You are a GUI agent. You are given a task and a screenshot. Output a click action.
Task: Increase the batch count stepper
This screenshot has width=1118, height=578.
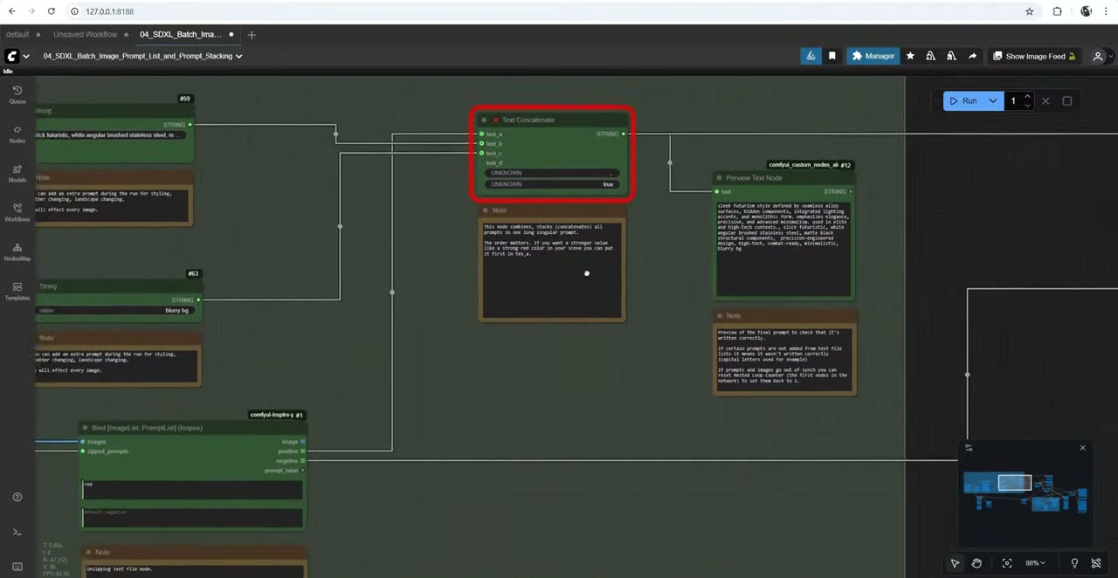coord(1027,97)
